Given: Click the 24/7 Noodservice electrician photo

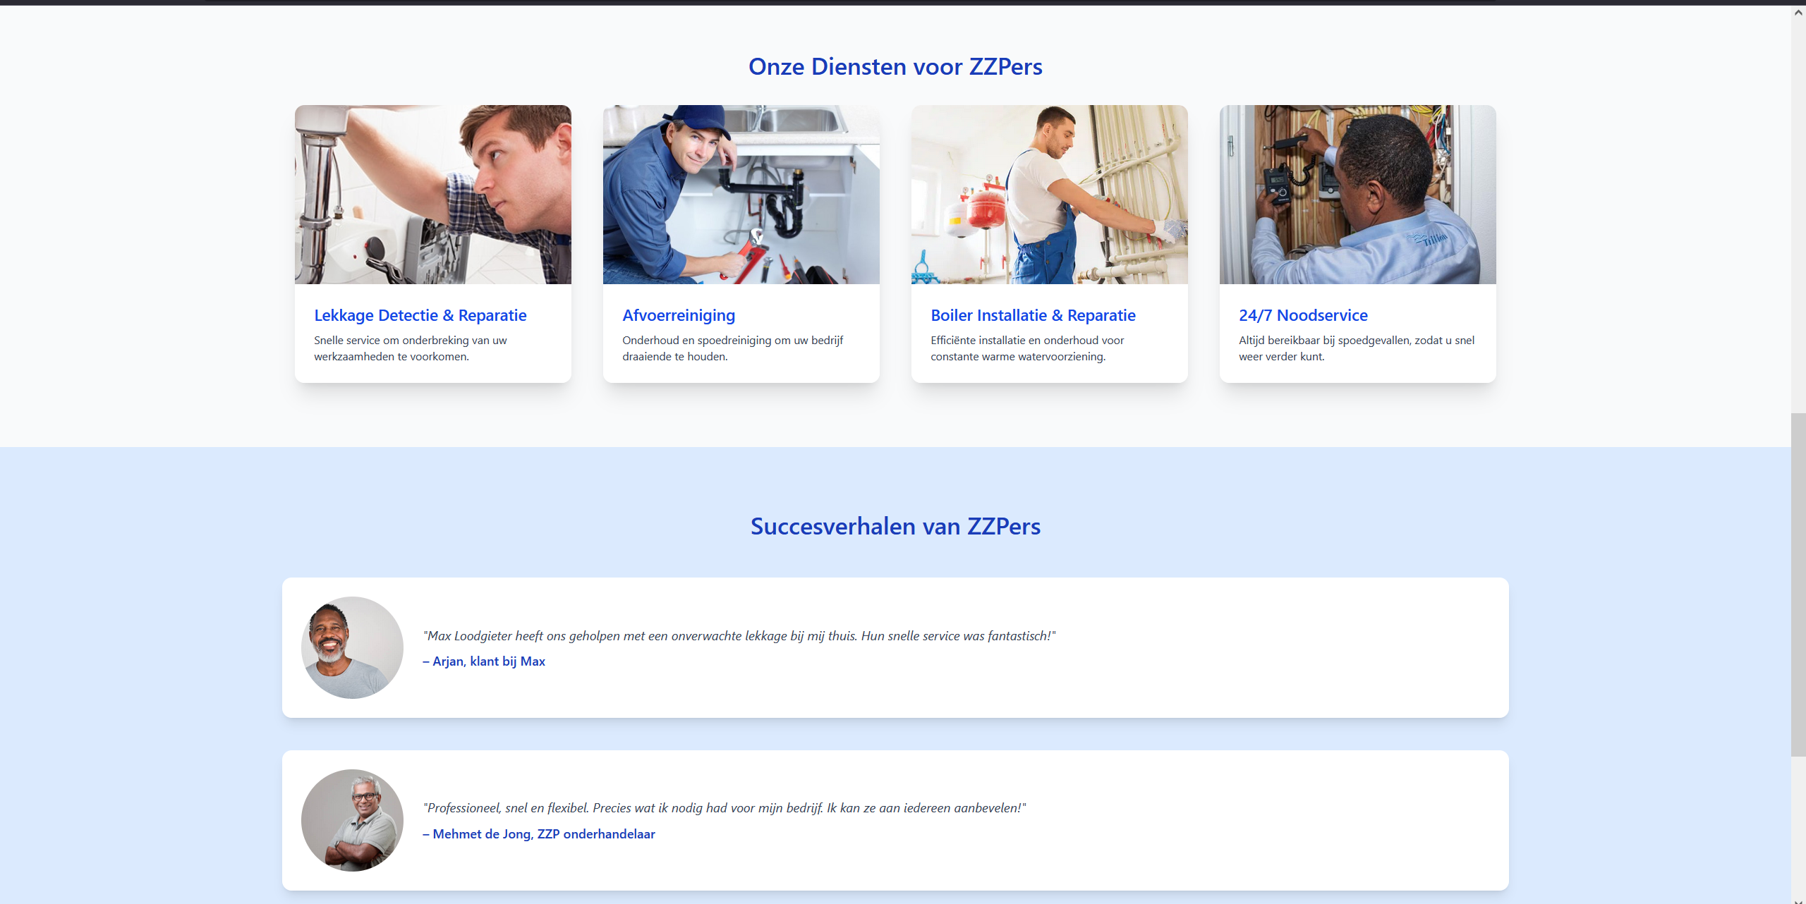Looking at the screenshot, I should pos(1357,195).
